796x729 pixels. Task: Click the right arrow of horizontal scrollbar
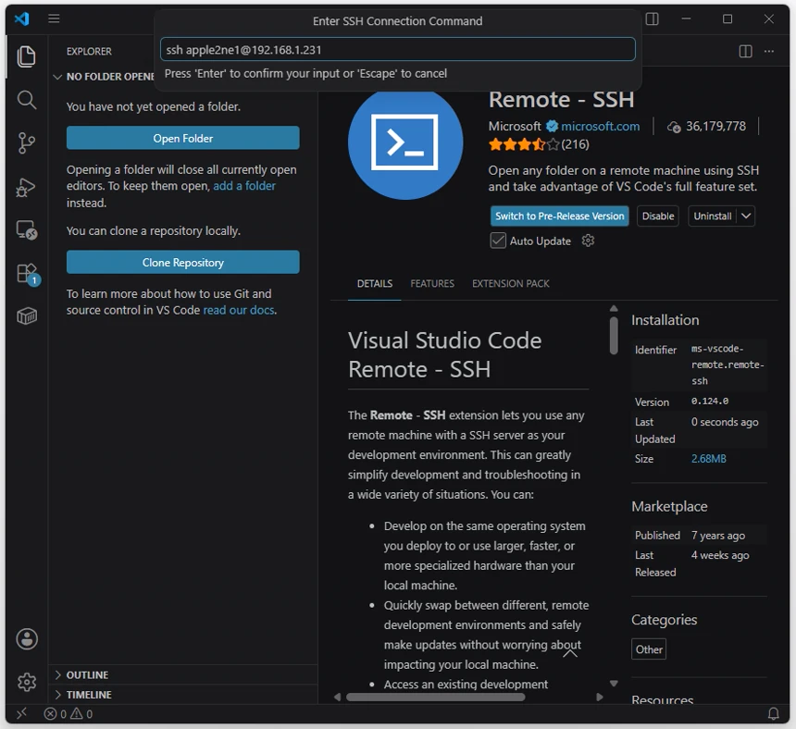(600, 697)
